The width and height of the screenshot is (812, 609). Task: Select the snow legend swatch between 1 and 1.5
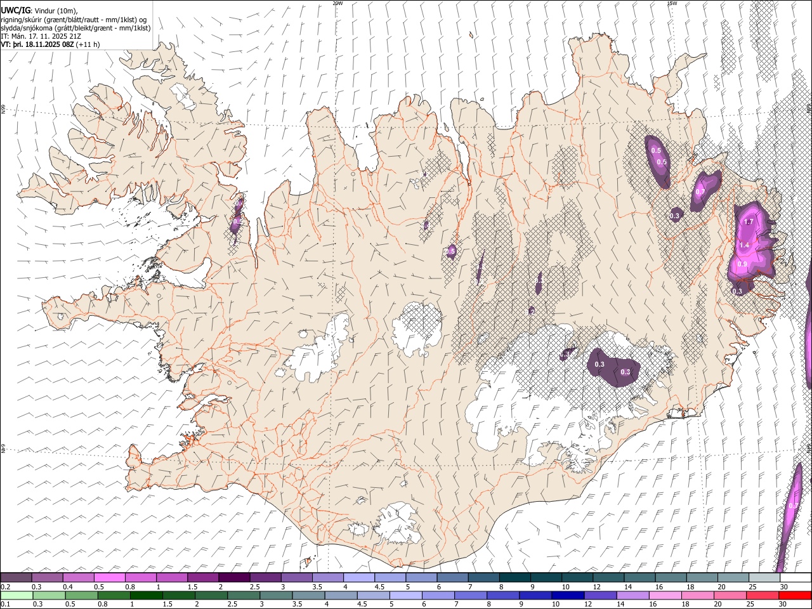tap(171, 577)
